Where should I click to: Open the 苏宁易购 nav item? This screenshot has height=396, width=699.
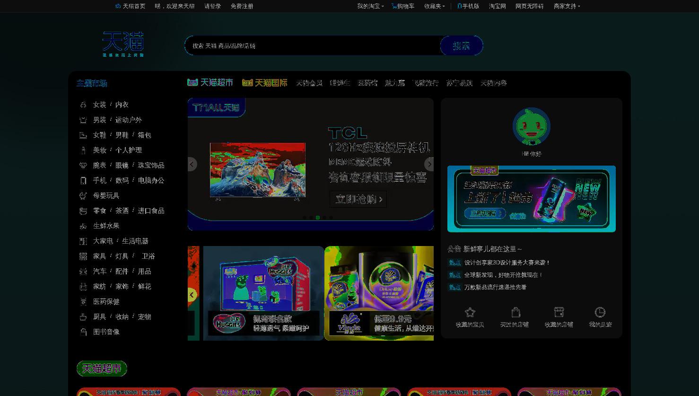460,83
